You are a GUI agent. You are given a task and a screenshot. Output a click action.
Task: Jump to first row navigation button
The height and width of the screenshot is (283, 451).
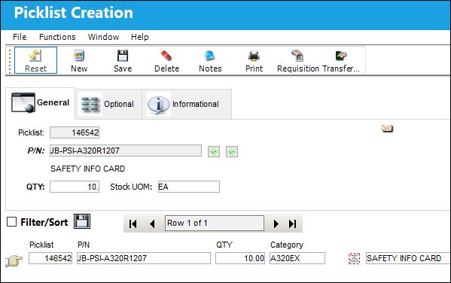133,224
